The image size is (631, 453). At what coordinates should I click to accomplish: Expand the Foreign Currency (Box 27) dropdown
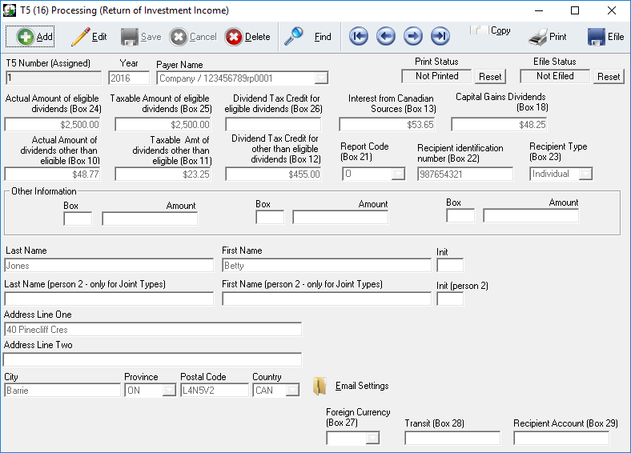tap(372, 438)
